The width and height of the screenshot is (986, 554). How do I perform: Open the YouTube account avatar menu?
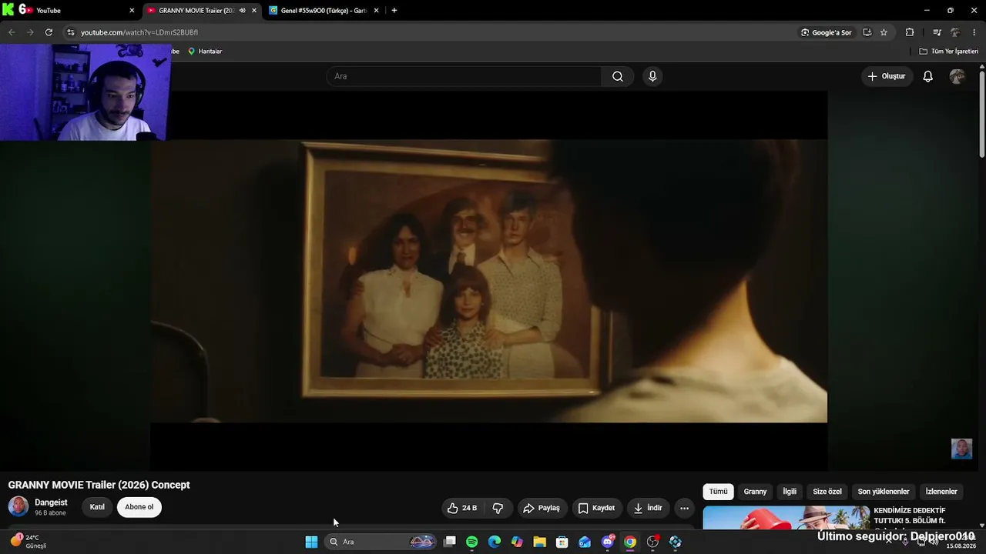(957, 76)
